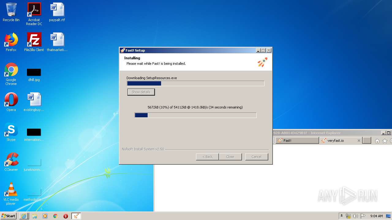Screen dimensions: 392x220
Task: Click the Show details button
Action: coord(141,92)
